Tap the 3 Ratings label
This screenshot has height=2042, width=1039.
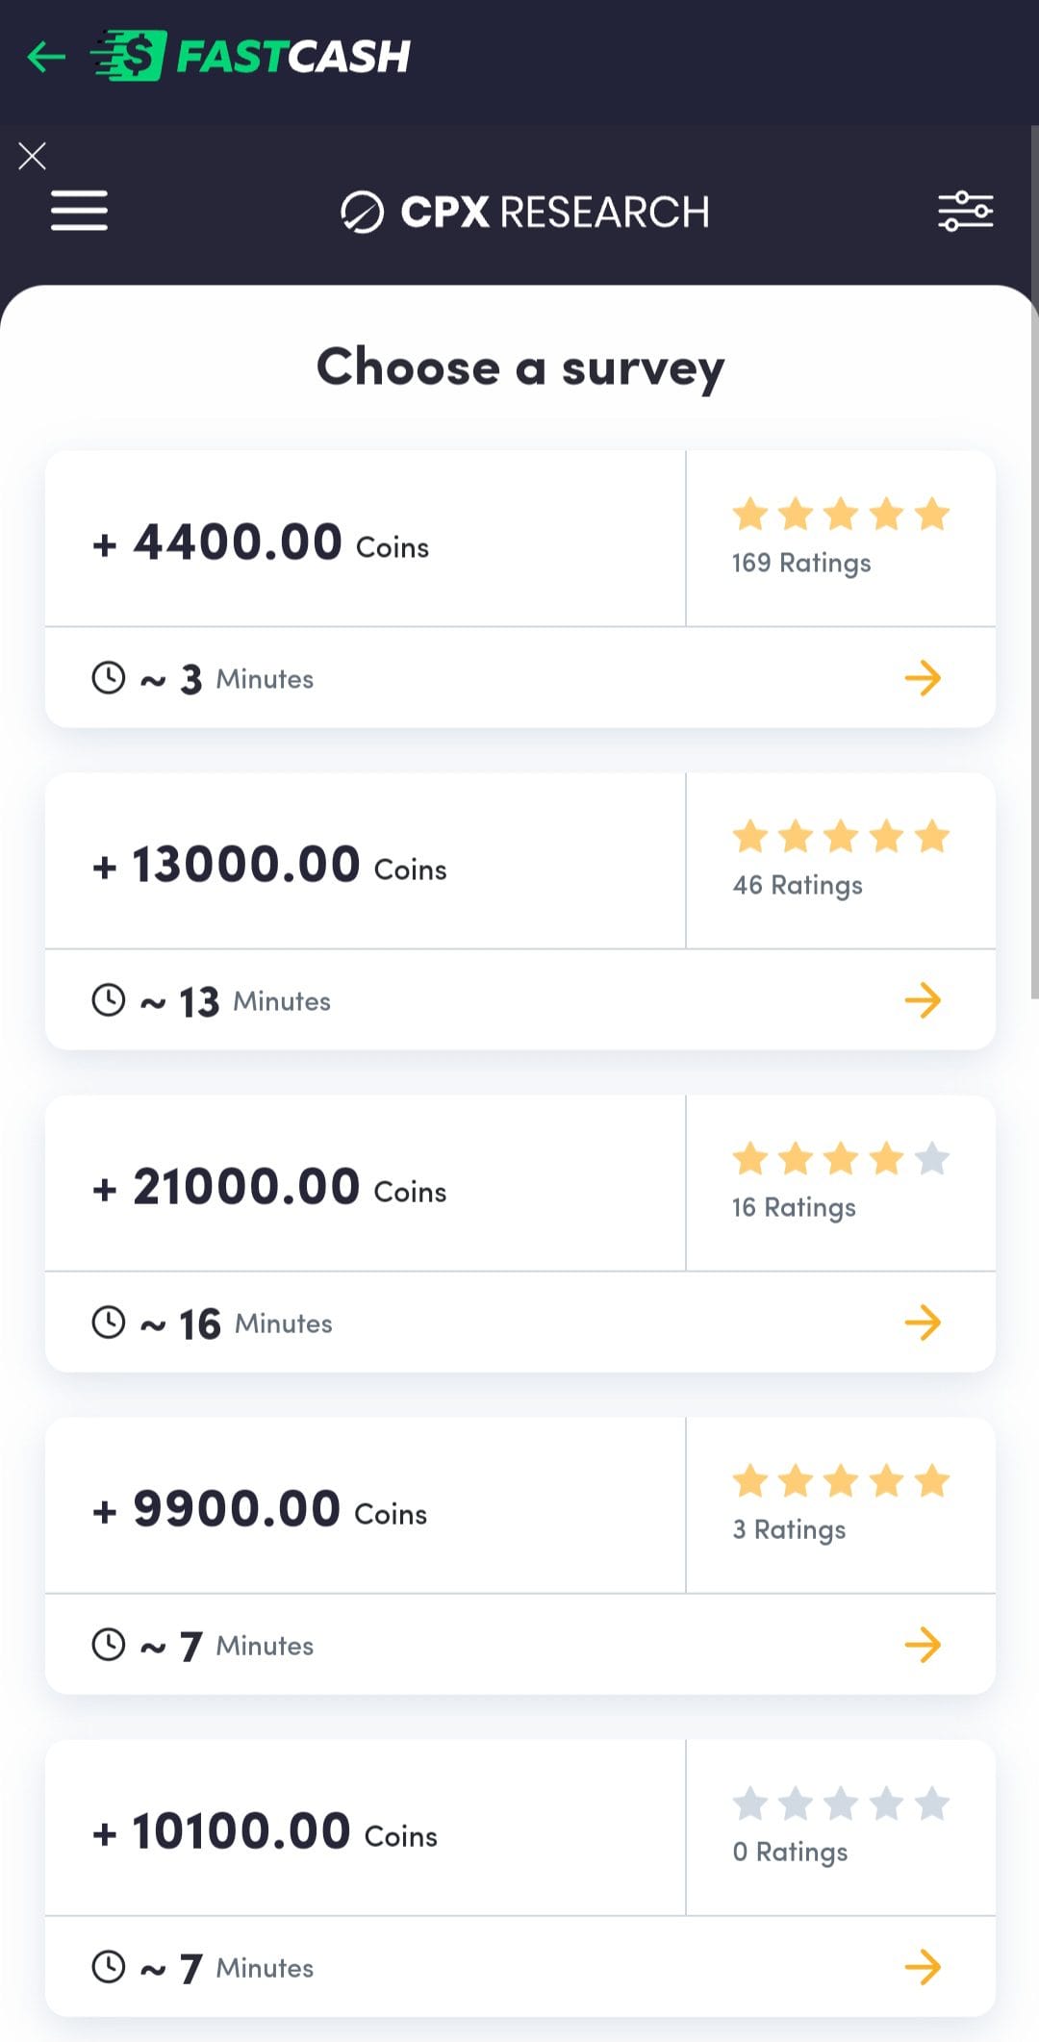click(x=789, y=1529)
